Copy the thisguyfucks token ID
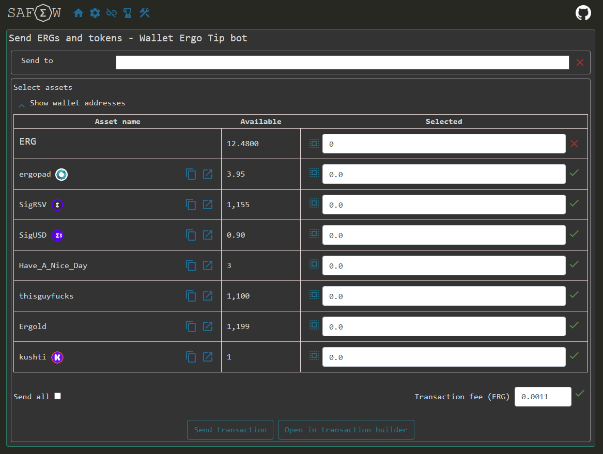Screen dimensions: 603x454 (191, 296)
